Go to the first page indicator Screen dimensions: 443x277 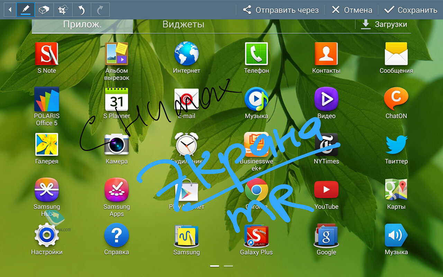[x=215, y=266]
